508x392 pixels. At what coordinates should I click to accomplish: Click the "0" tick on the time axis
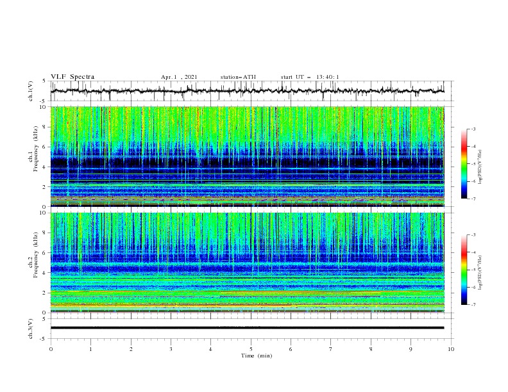(x=51, y=349)
